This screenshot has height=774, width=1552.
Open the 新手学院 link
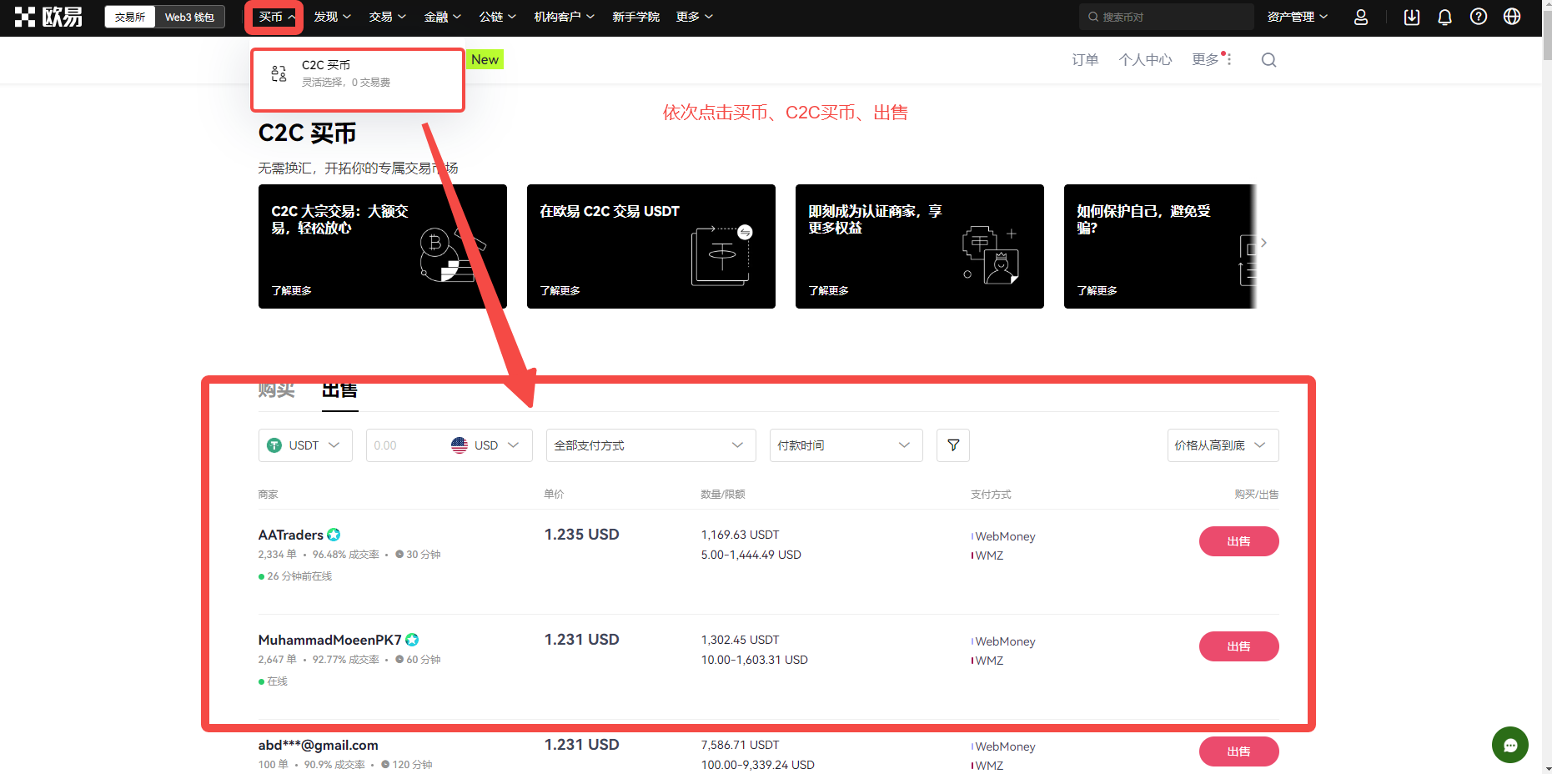coord(635,17)
